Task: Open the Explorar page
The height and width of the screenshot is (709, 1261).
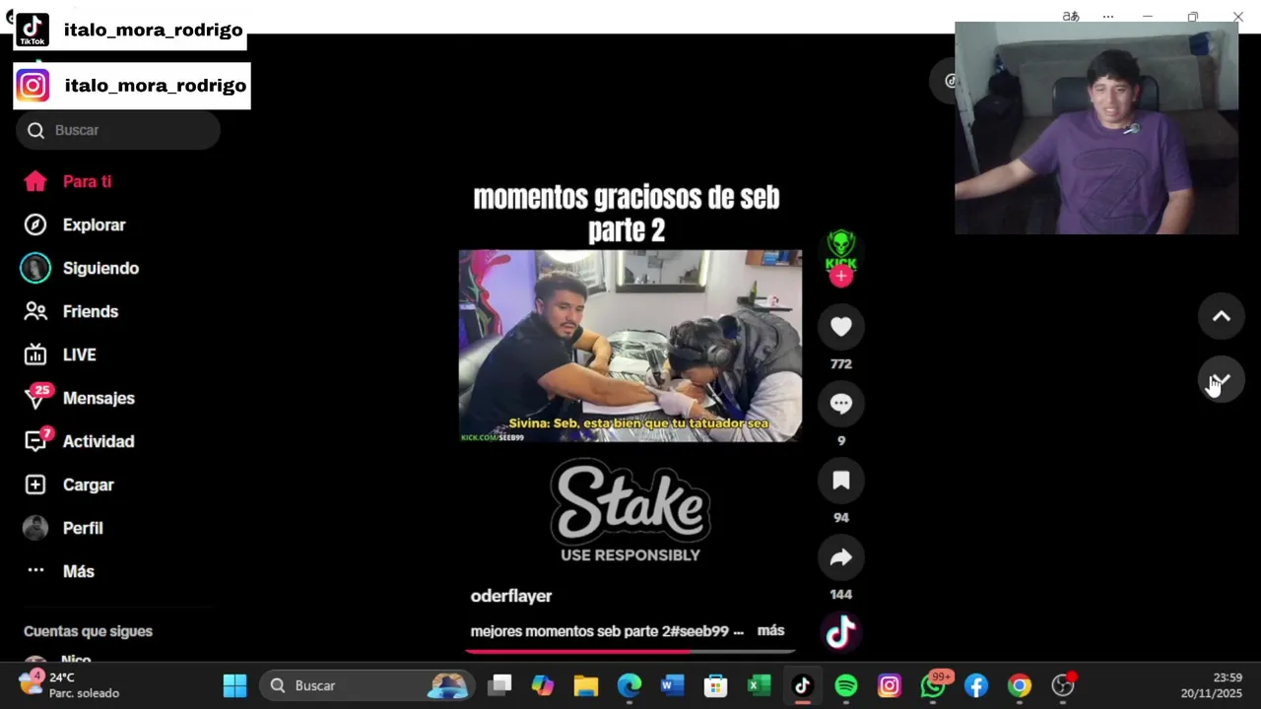Action: pos(75,225)
